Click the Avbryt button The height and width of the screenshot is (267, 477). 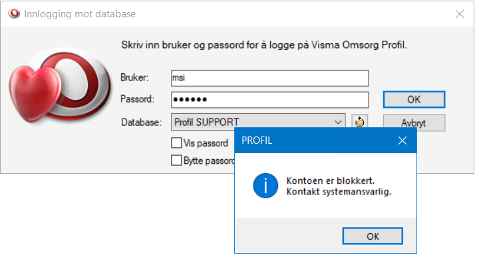point(413,123)
